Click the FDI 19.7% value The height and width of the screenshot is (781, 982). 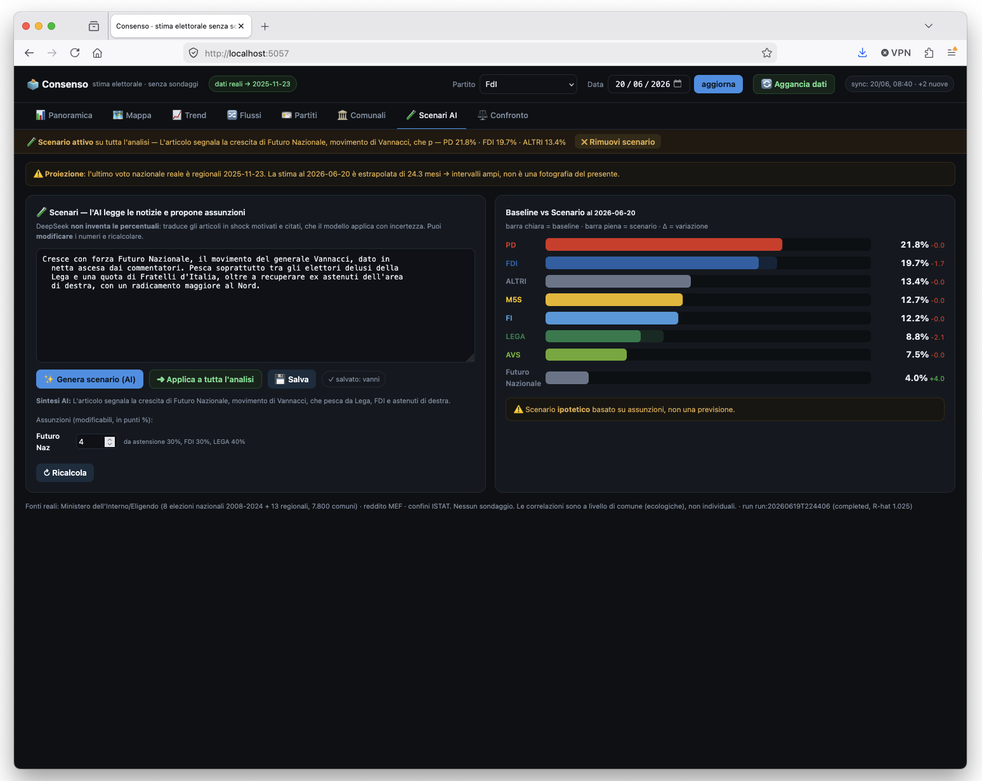pyautogui.click(x=914, y=263)
